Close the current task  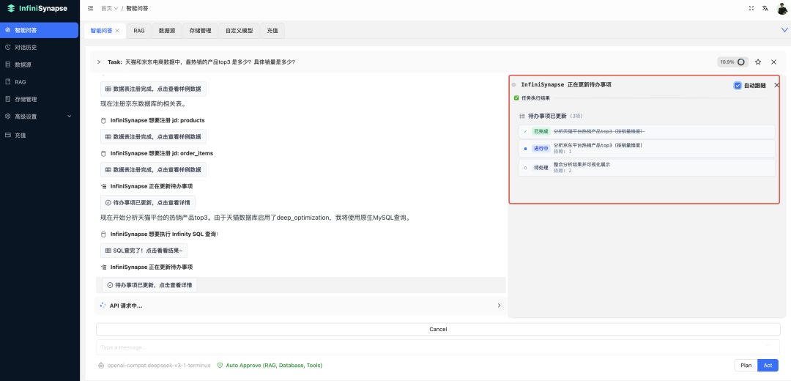tap(773, 62)
